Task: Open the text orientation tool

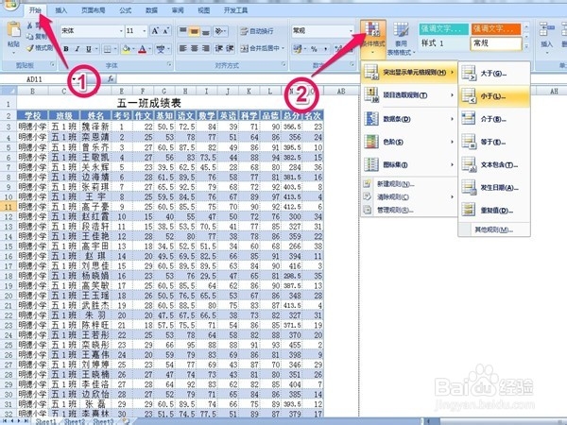Action: pos(220,31)
